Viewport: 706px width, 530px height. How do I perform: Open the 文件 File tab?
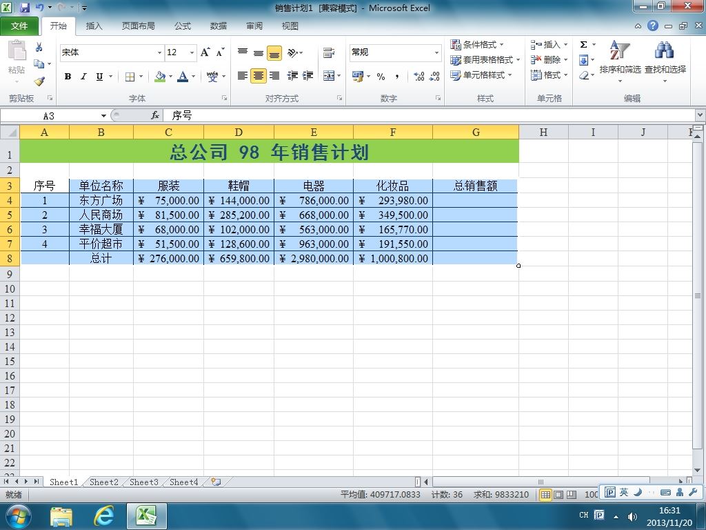tap(19, 26)
